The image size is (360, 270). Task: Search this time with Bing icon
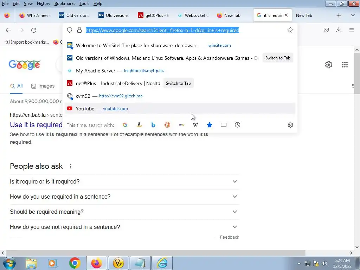(x=153, y=125)
